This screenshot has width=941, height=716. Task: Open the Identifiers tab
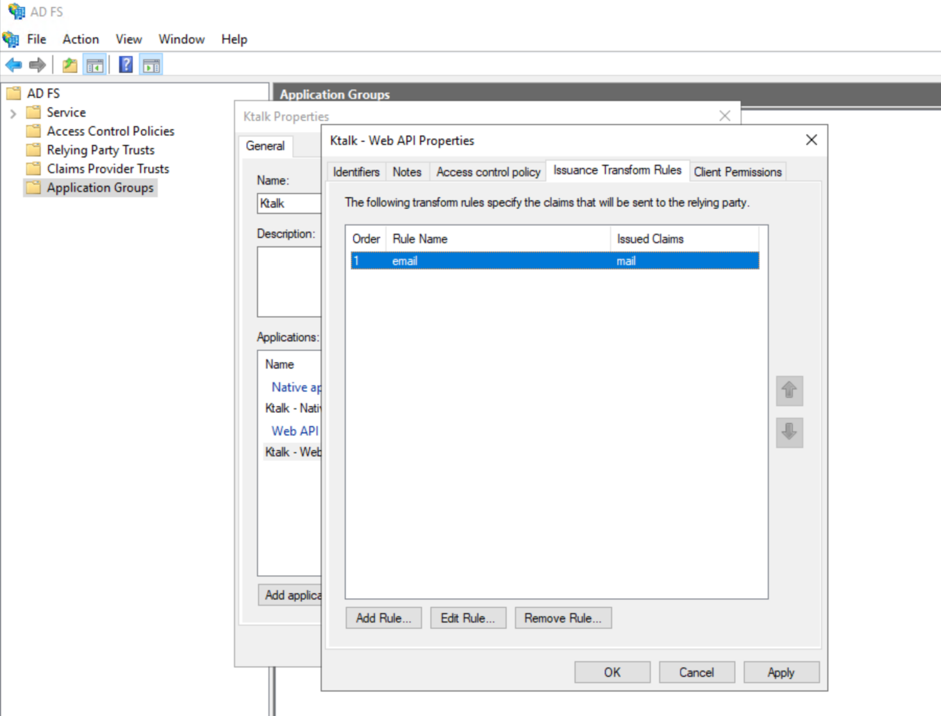[x=356, y=172]
